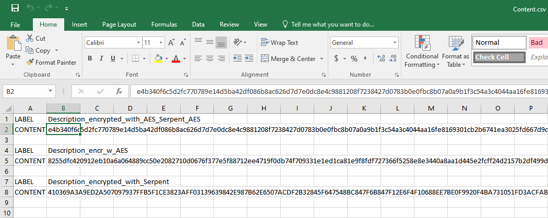Click Merge & Center button

288,59
